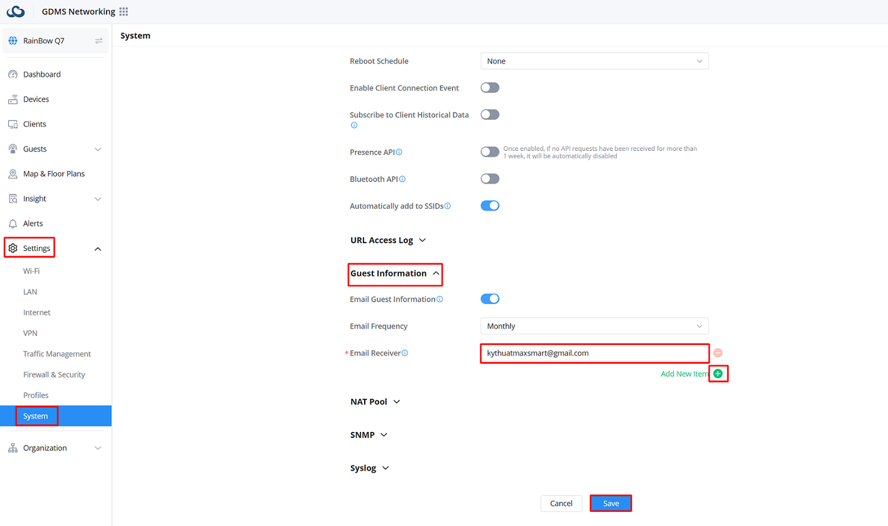Save the system settings

pyautogui.click(x=610, y=503)
